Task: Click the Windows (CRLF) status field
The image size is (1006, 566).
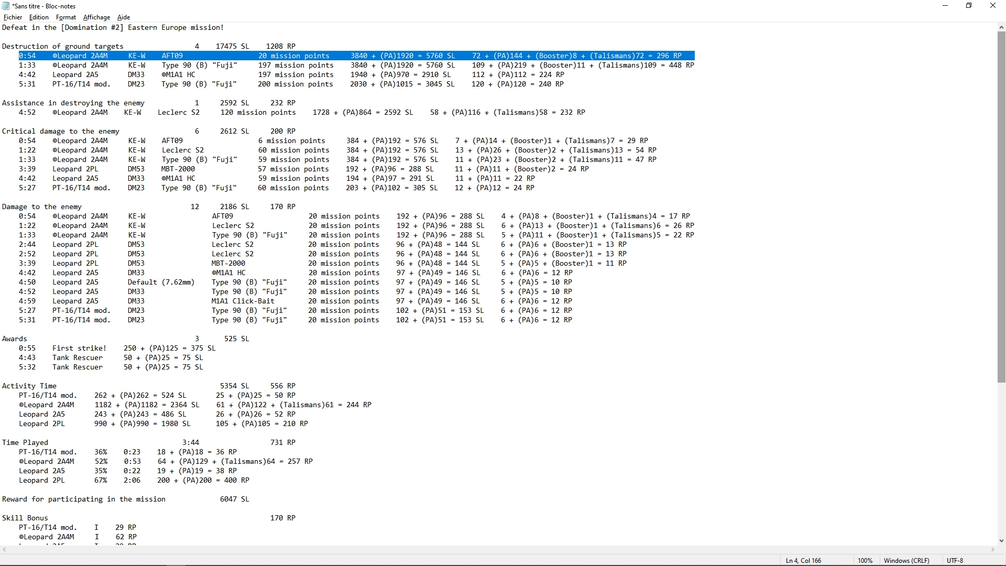Action: click(906, 560)
